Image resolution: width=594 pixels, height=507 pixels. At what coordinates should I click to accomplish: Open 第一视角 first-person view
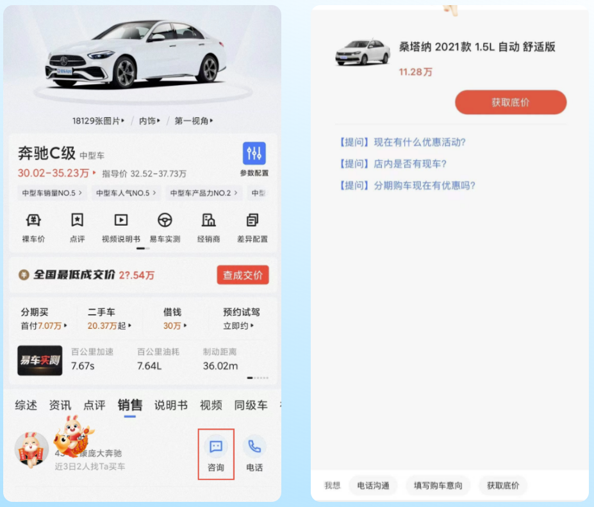194,121
